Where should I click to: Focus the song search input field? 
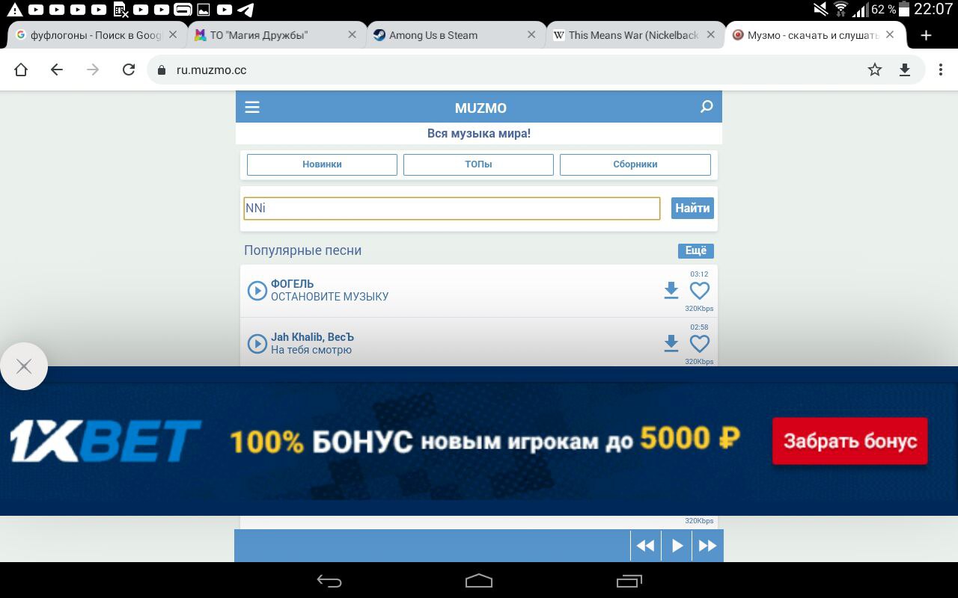click(x=452, y=209)
